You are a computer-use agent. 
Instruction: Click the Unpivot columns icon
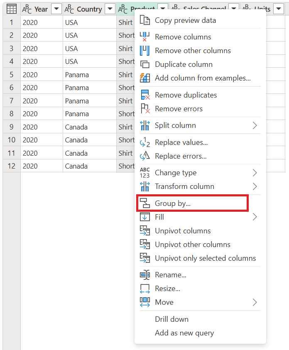(x=145, y=230)
